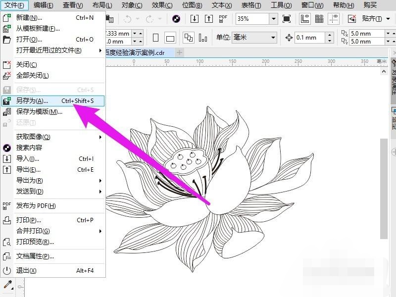Toggle the show guidelines icon
The image size is (396, 297).
(334, 19)
